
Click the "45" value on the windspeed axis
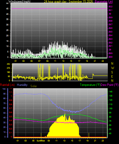coord(7,9)
